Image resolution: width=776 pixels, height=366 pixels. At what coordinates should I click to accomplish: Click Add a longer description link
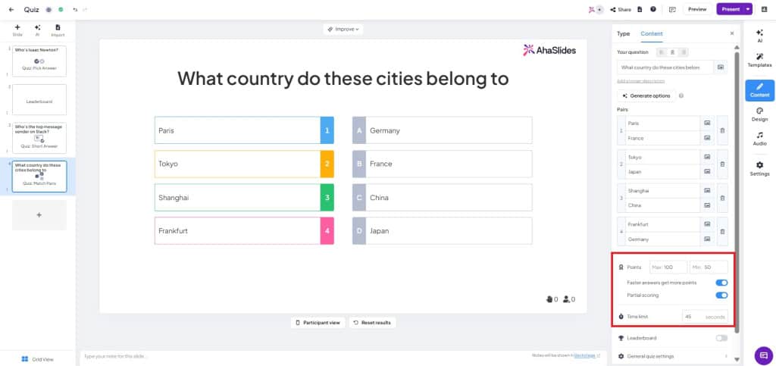(641, 81)
